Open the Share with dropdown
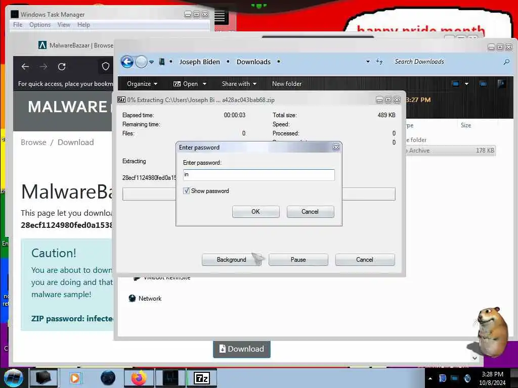 tap(239, 84)
